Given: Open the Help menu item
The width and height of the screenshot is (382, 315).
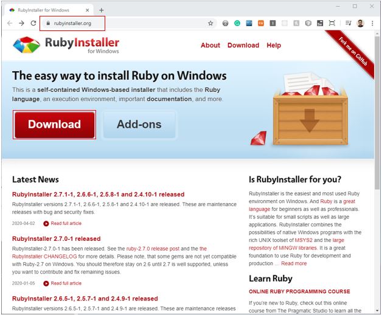Looking at the screenshot, I should pos(274,46).
